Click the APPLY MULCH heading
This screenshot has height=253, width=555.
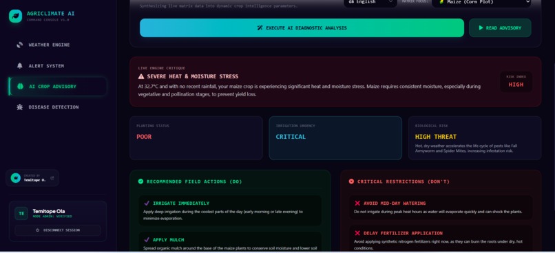coord(169,240)
